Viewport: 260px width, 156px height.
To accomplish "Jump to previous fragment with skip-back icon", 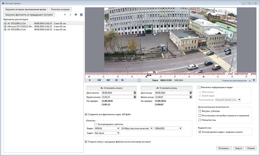I will pos(99,80).
